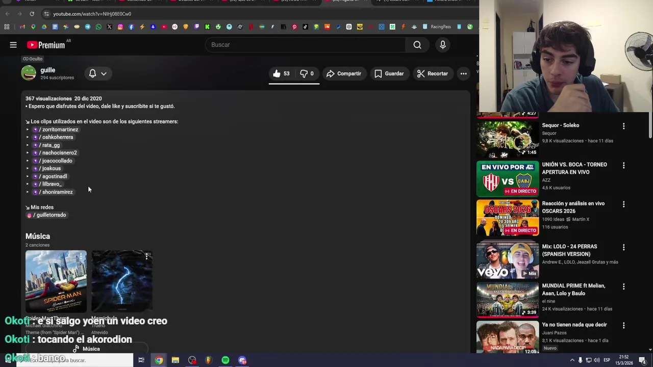Like the video with 53 likes
653x367 pixels.
tap(281, 73)
